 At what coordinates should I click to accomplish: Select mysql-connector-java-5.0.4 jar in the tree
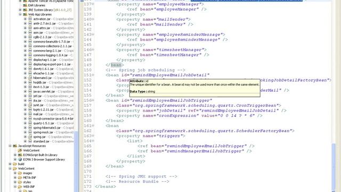click(x=53, y=119)
